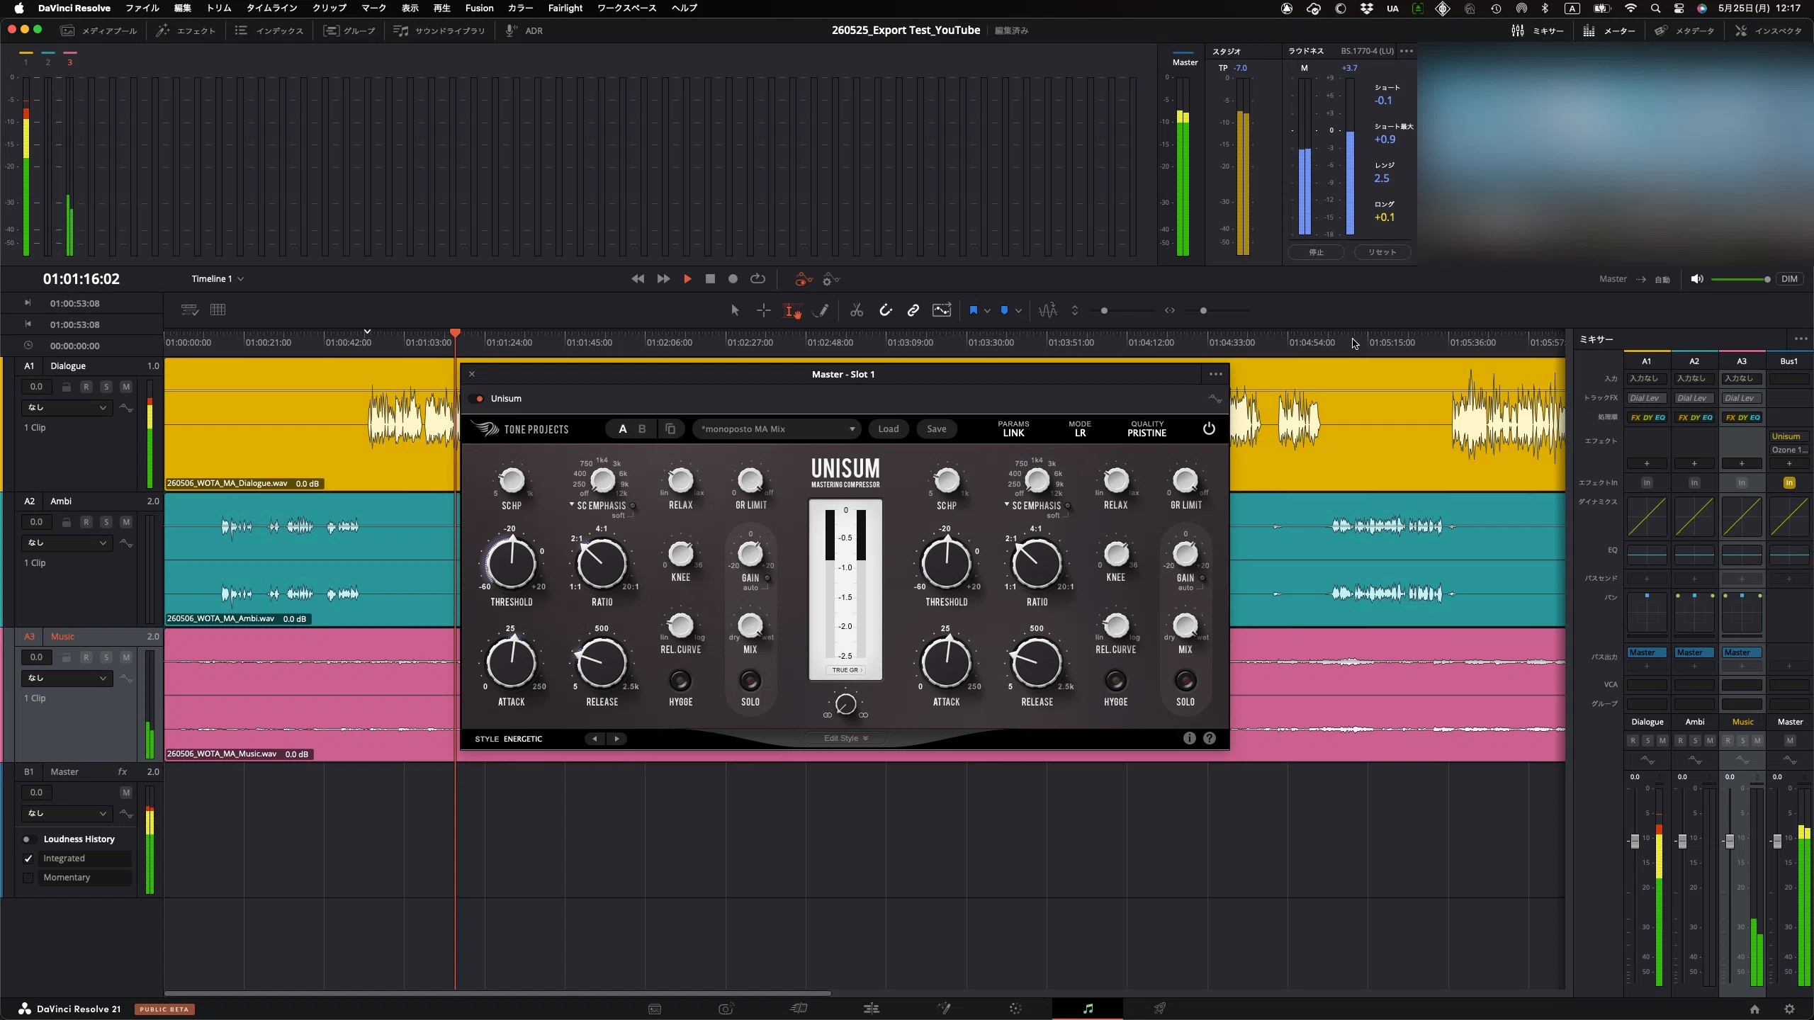Open the Unisum preset dropdown
The image size is (1814, 1020).
[x=777, y=429]
